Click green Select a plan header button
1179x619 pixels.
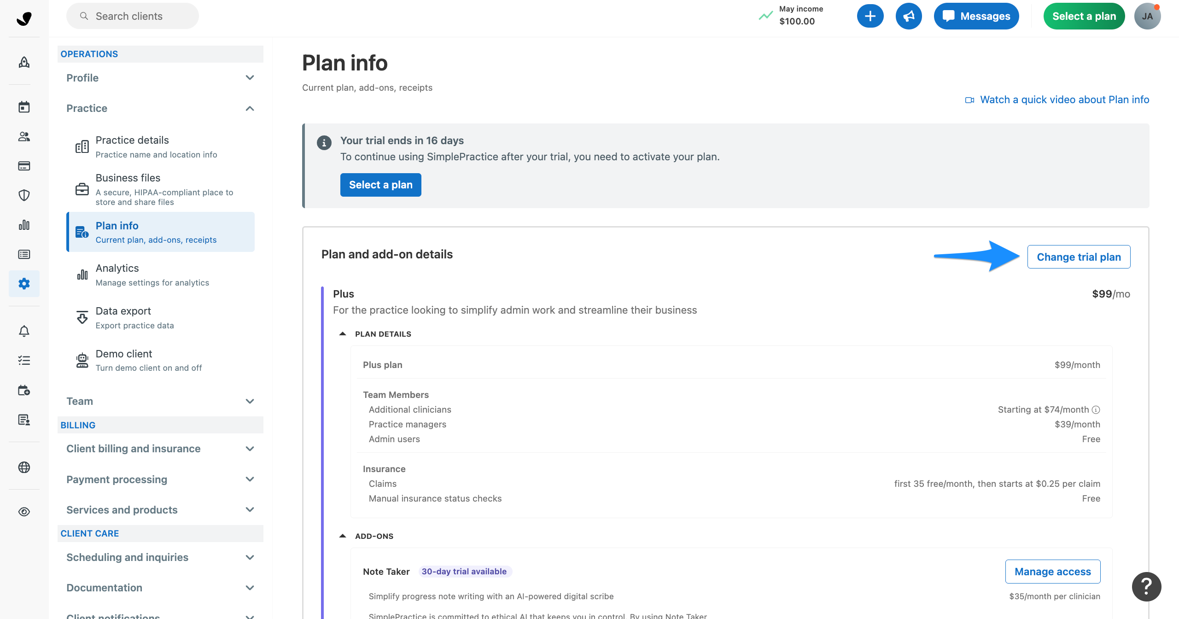(x=1084, y=16)
